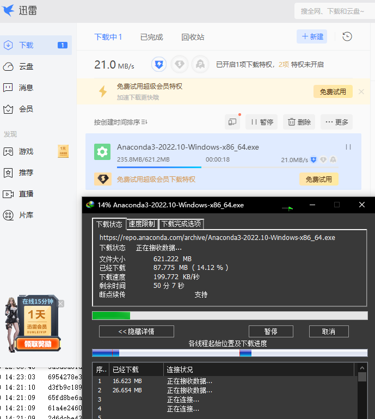Click the diamond VIP icon below the task
375x419 pixels.
point(103,179)
